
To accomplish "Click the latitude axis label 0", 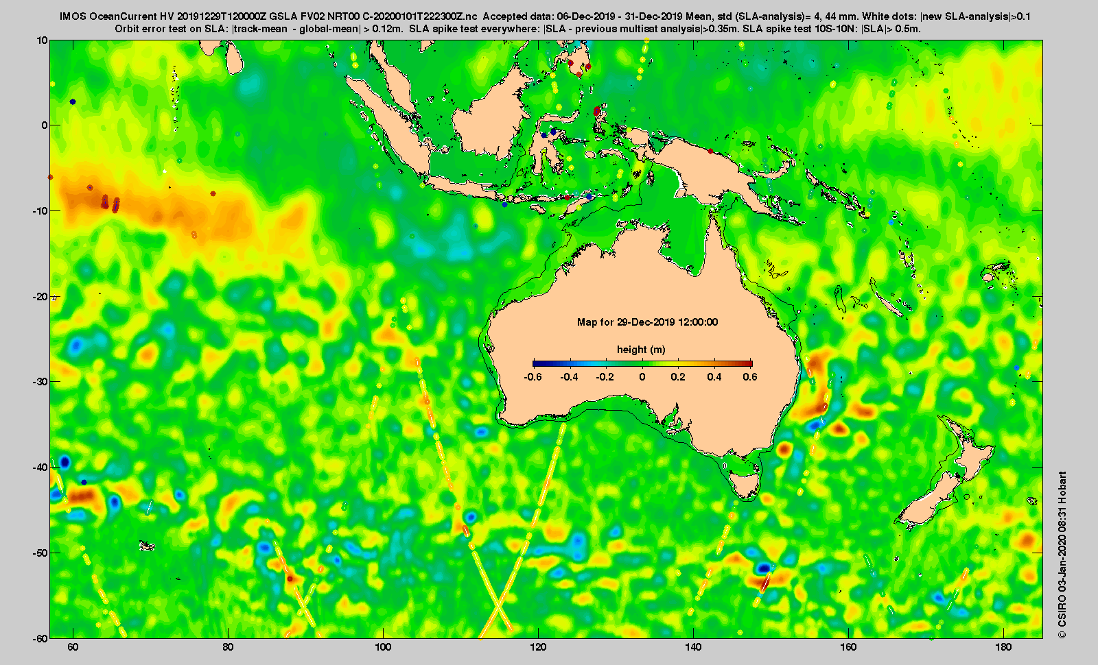I will (45, 125).
